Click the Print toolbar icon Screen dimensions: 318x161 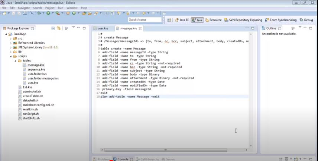(25, 13)
